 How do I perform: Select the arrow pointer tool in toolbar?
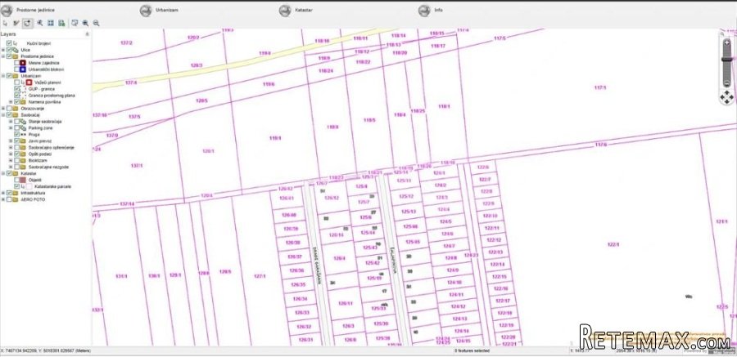click(x=5, y=23)
